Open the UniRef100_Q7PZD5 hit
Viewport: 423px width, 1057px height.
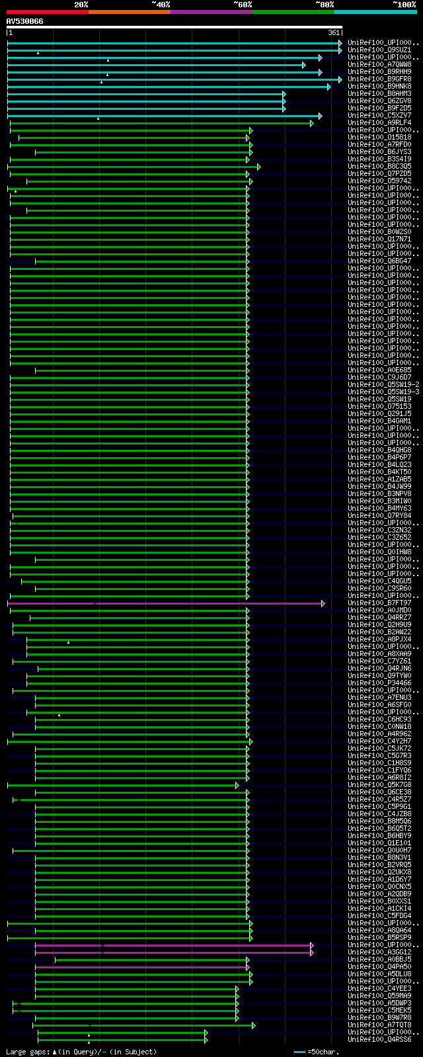point(379,173)
